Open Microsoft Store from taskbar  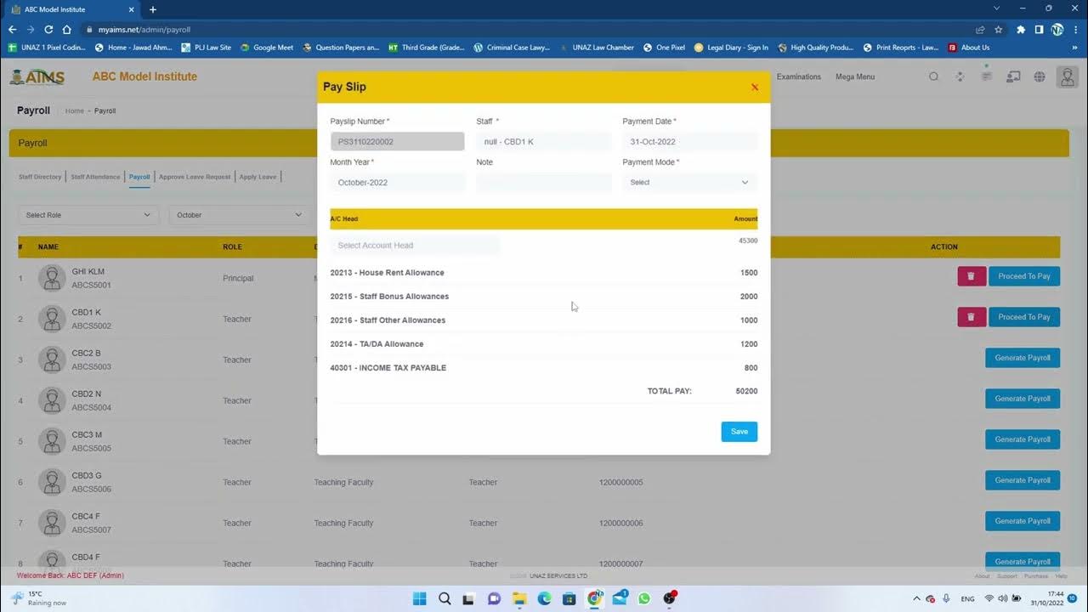coord(569,598)
